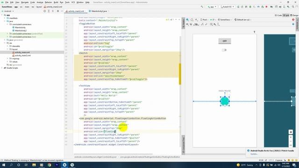Open notification center in system tray

[x=294, y=165]
